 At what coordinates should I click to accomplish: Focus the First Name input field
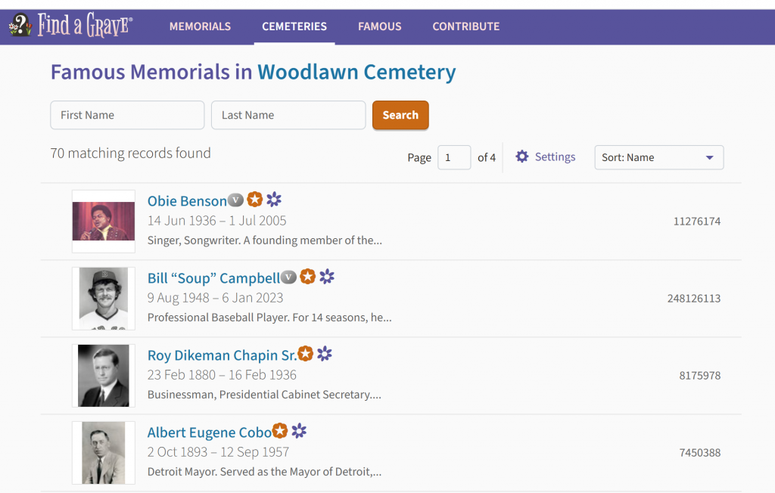point(127,115)
